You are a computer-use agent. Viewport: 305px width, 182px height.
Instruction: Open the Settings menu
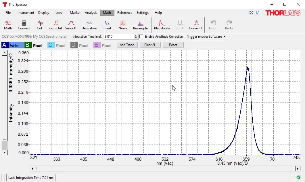(x=142, y=13)
